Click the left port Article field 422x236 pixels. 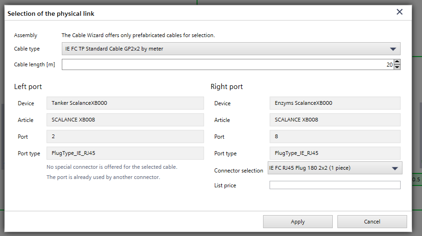(x=125, y=120)
